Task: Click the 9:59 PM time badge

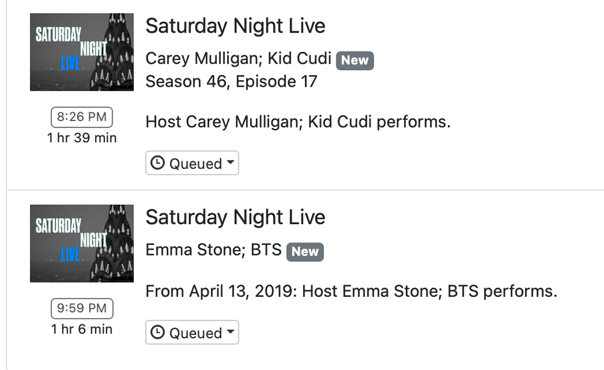Action: pyautogui.click(x=81, y=309)
